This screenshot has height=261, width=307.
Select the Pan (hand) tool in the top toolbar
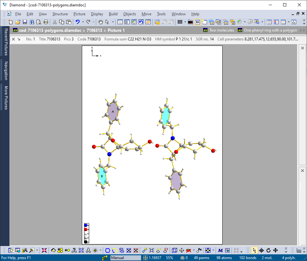[100, 22]
